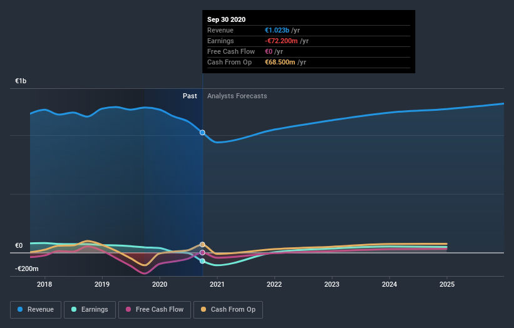Screen dimensions: 514x328
Task: Click the Sep 30 2020 tooltip date
Action: (226, 19)
